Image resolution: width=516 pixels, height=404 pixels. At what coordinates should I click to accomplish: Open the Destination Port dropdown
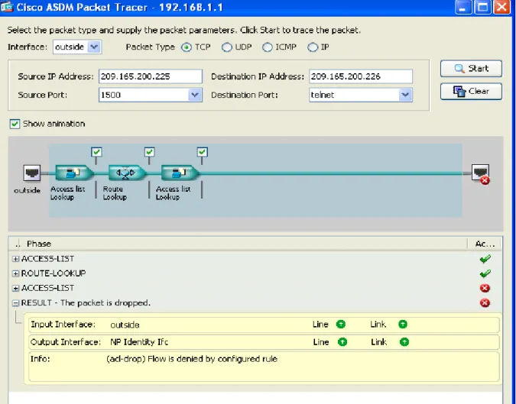[x=405, y=95]
